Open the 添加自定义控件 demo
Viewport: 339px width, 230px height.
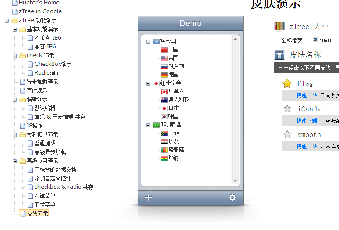pos(53,178)
